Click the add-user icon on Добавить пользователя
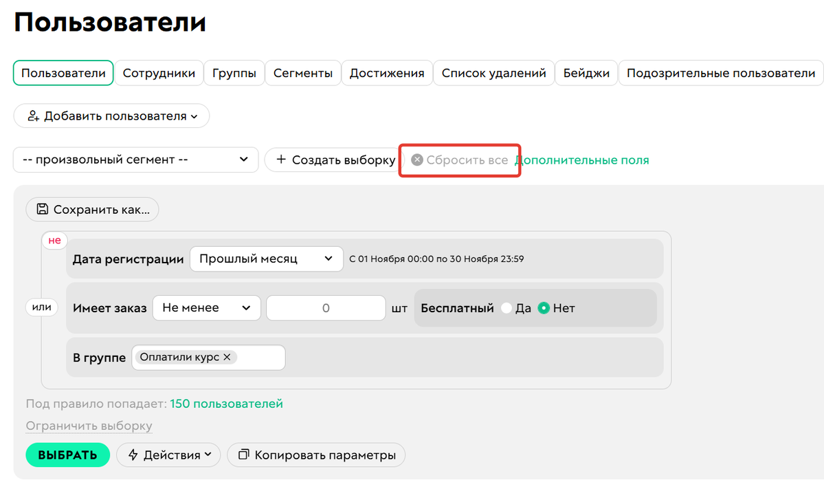The width and height of the screenshot is (824, 491). pos(33,116)
